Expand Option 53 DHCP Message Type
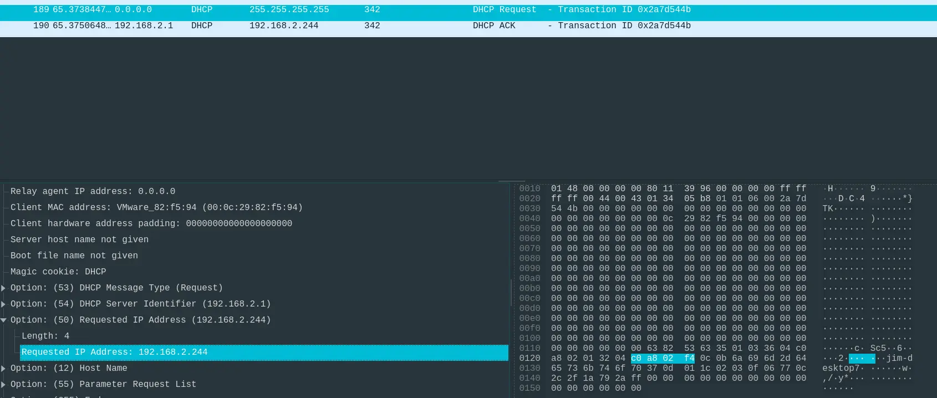937x398 pixels. tap(3, 288)
